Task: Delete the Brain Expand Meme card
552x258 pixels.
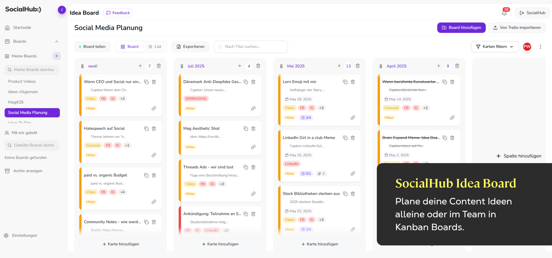Action: coord(452,138)
